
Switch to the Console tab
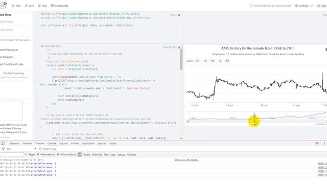[52, 144]
